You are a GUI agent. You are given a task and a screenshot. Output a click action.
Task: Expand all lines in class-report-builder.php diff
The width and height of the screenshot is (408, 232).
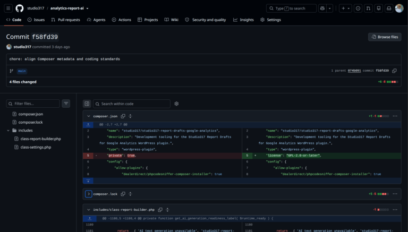point(167,210)
